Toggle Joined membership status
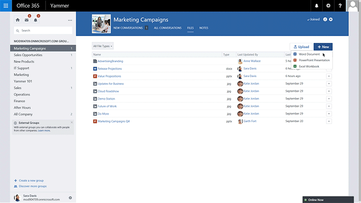The image size is (361, 203). pos(313,19)
